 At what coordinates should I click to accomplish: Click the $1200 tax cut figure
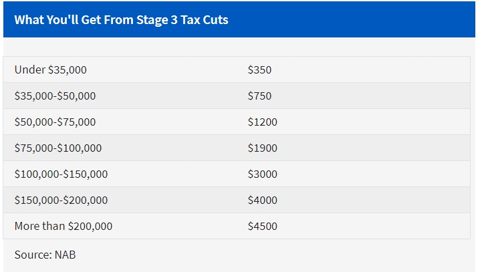point(262,122)
